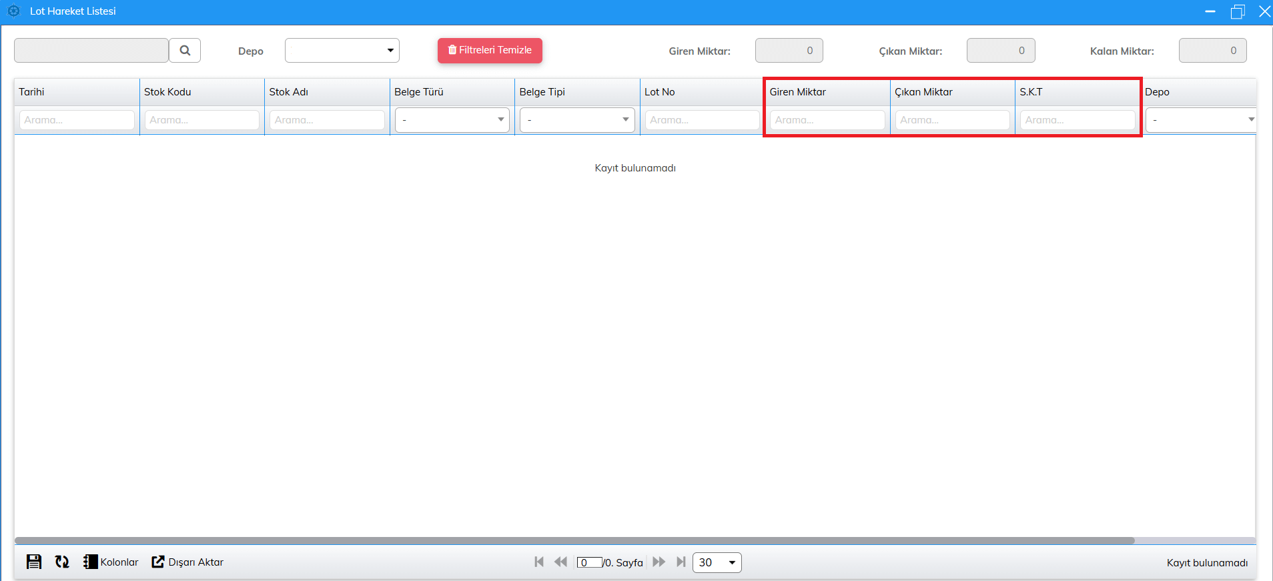Sort by Stok Adı column header
Viewport: 1273px width, 581px height.
(327, 92)
